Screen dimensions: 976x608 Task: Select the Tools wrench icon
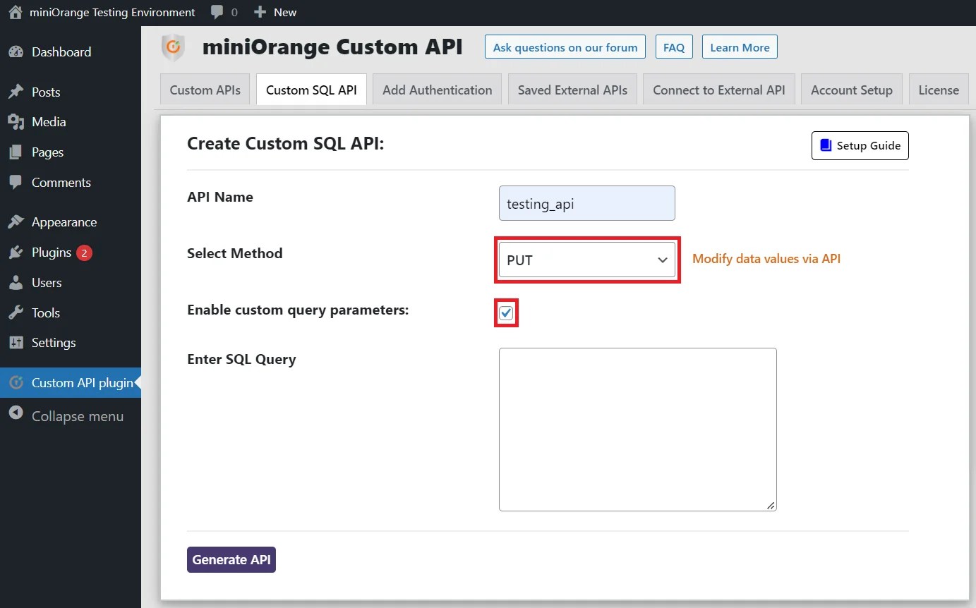point(17,312)
